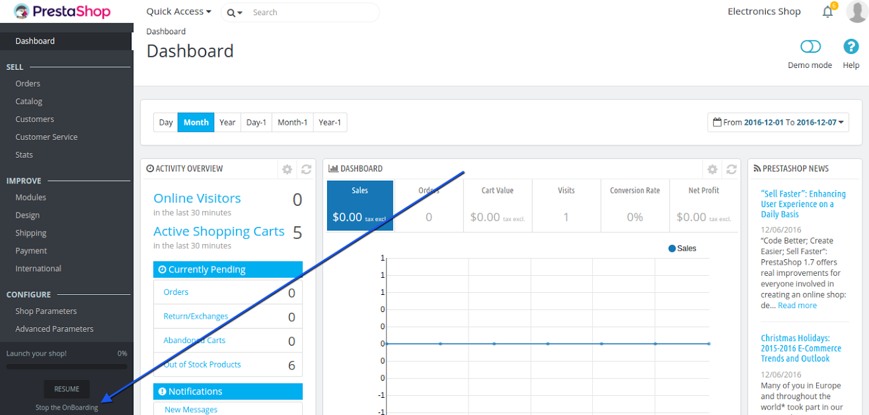Select the Net Profit metric tile

704,206
